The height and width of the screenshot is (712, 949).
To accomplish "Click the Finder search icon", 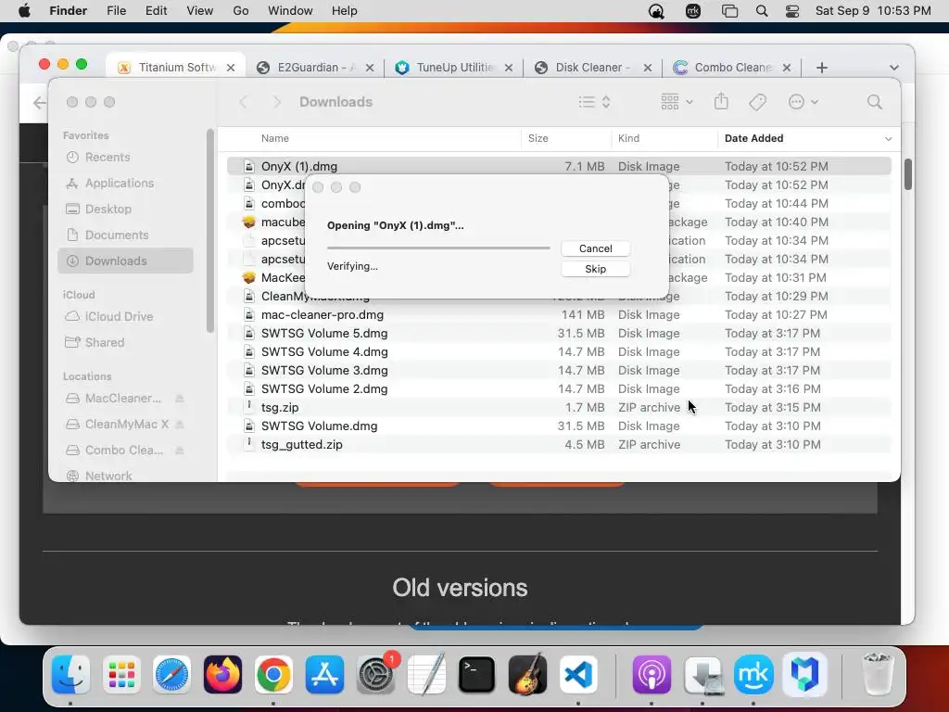I will 875,102.
